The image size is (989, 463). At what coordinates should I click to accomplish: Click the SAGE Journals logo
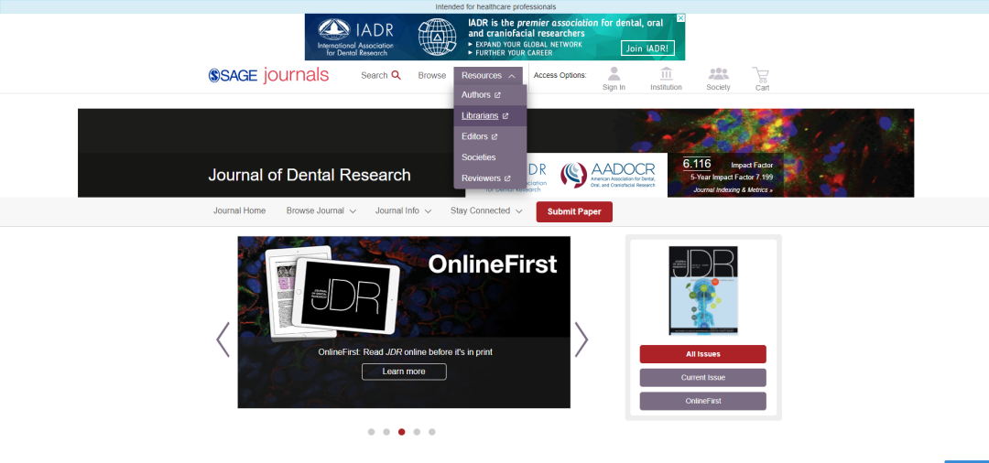click(268, 75)
